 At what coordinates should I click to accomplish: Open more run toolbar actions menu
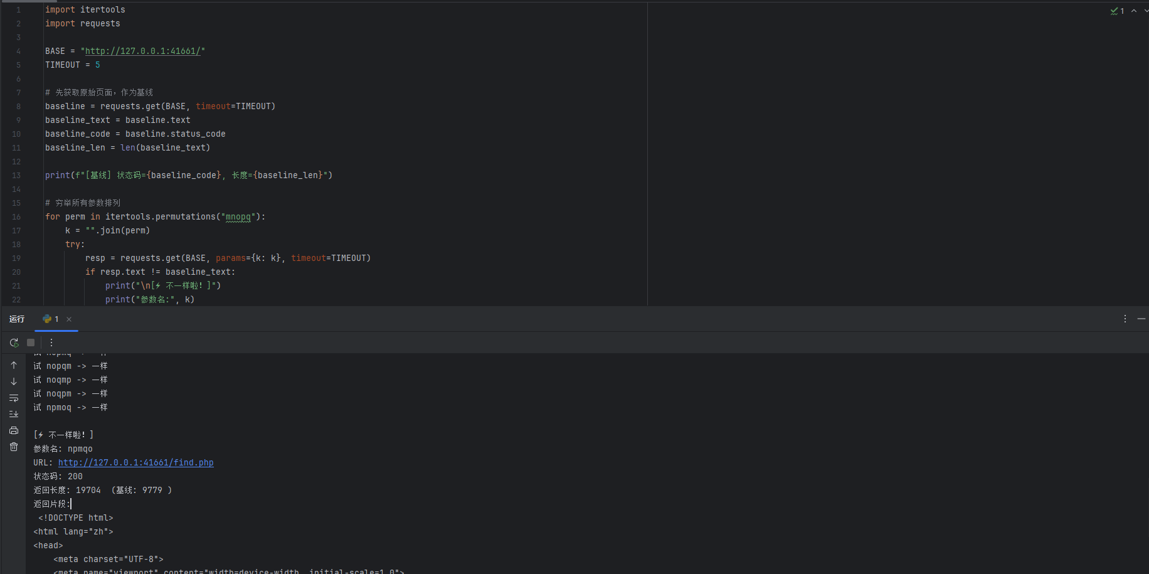51,343
